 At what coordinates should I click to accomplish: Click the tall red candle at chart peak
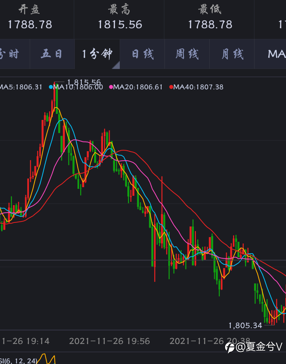tap(55, 95)
